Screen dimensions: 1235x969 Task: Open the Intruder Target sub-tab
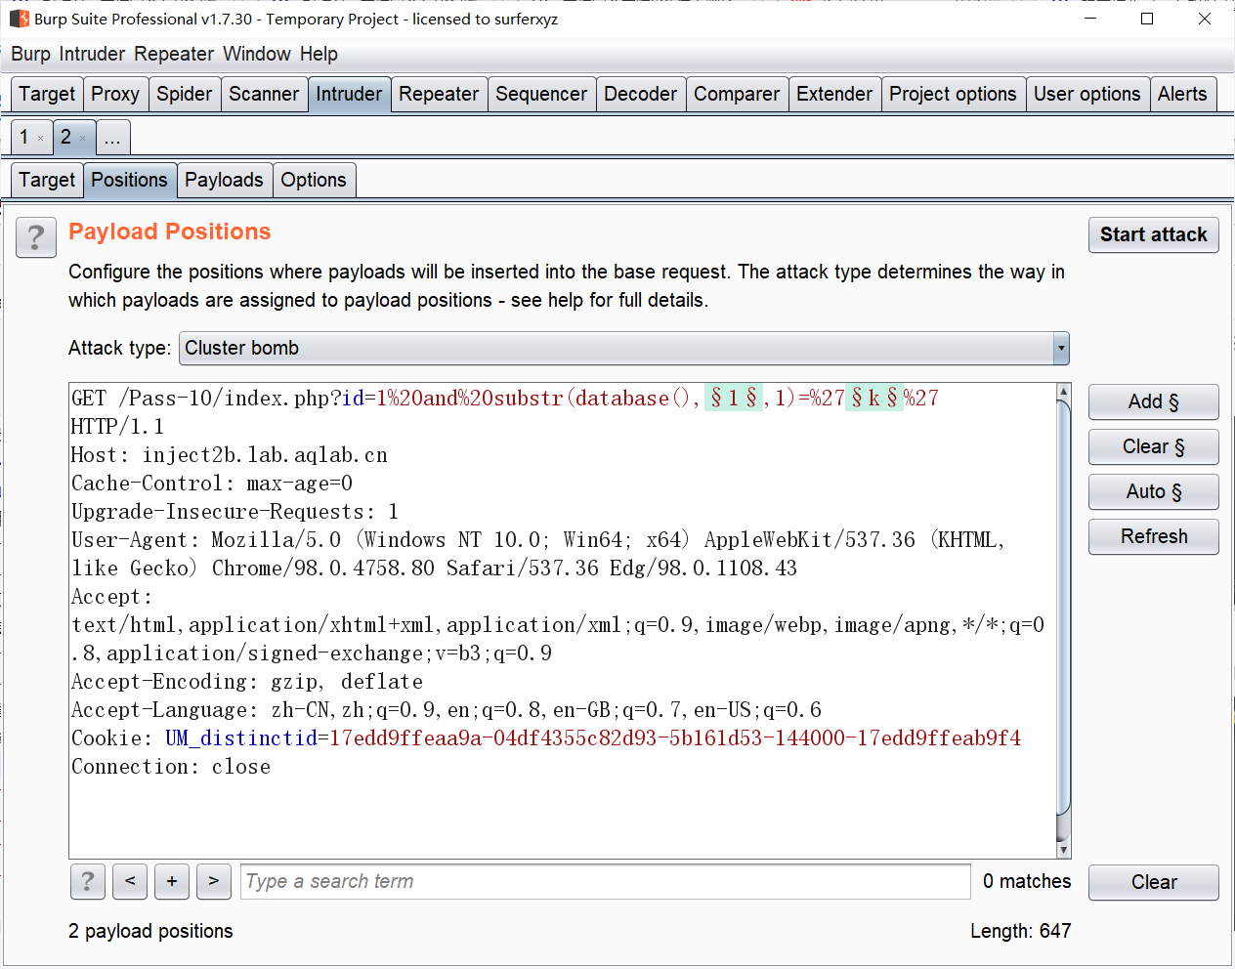pyautogui.click(x=47, y=180)
